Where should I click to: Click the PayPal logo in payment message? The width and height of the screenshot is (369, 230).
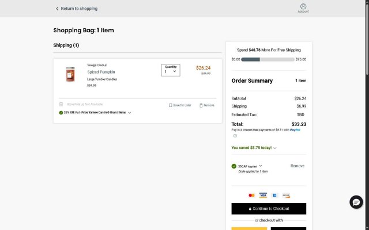pos(295,130)
